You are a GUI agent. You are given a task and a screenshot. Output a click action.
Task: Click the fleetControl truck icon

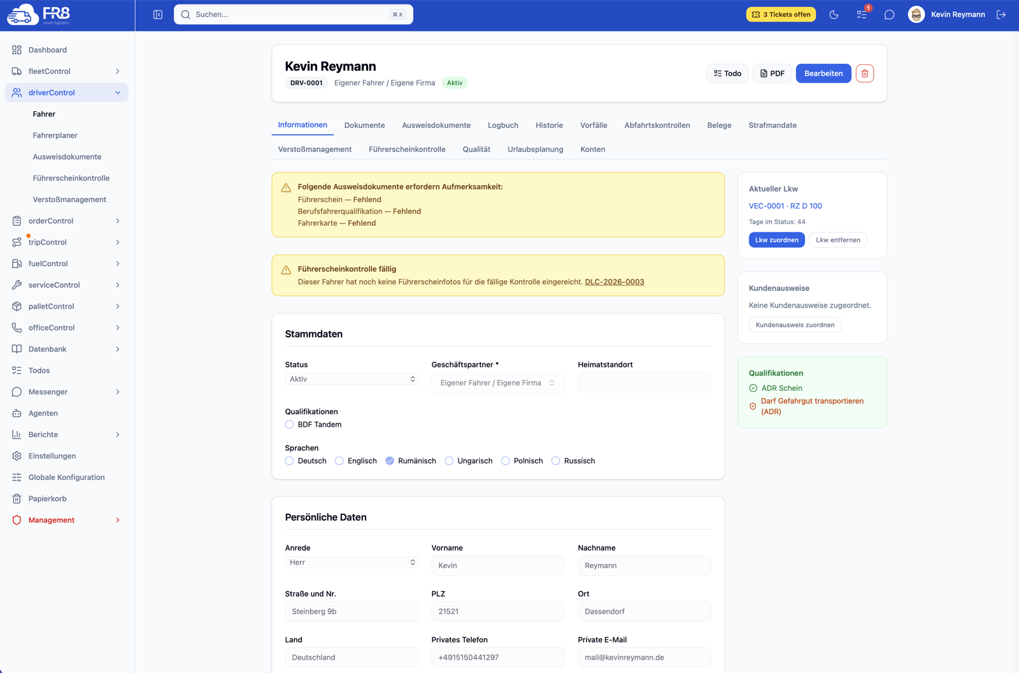click(17, 71)
